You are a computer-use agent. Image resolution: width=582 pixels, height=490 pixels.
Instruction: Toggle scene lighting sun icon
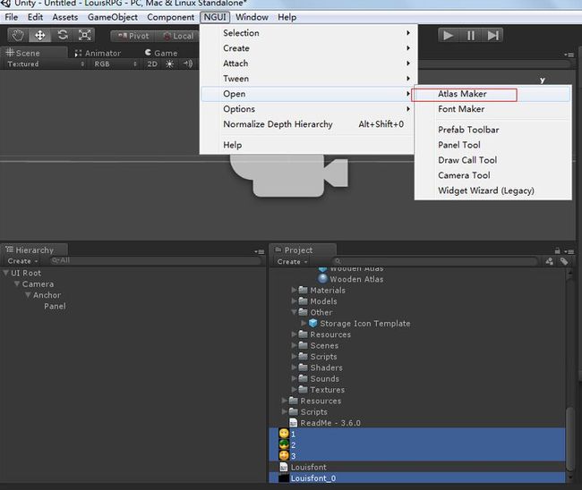click(169, 64)
